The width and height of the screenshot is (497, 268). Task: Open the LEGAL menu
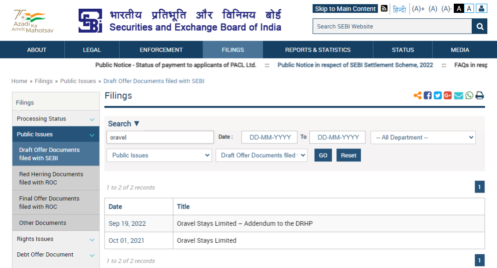pyautogui.click(x=92, y=50)
